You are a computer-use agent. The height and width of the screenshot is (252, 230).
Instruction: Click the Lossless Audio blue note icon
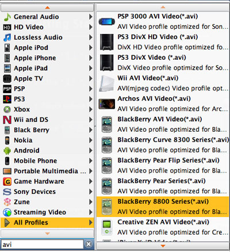point(7,37)
